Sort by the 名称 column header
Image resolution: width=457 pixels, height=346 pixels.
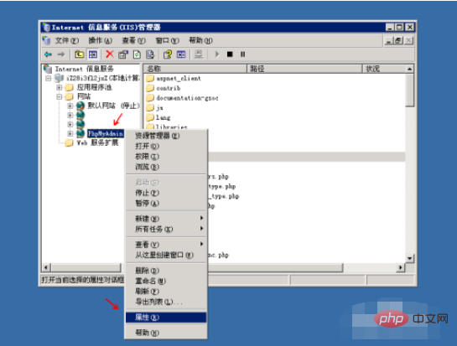tap(195, 69)
